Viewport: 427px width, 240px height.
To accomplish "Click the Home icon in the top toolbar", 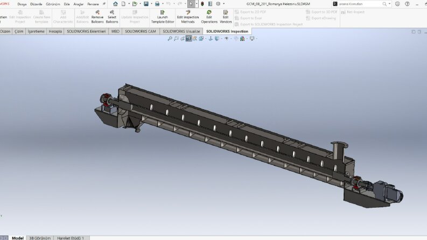I will pyautogui.click(x=115, y=4).
